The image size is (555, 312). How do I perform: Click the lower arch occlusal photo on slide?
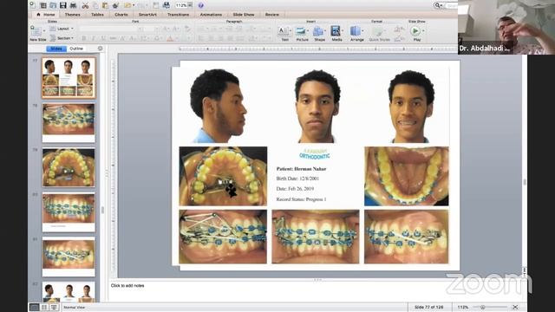click(407, 176)
